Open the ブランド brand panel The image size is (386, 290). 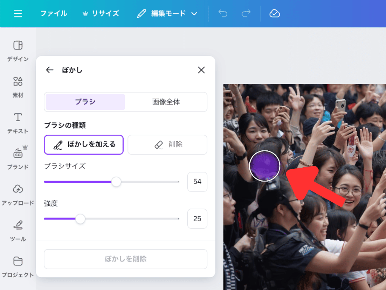coord(18,159)
